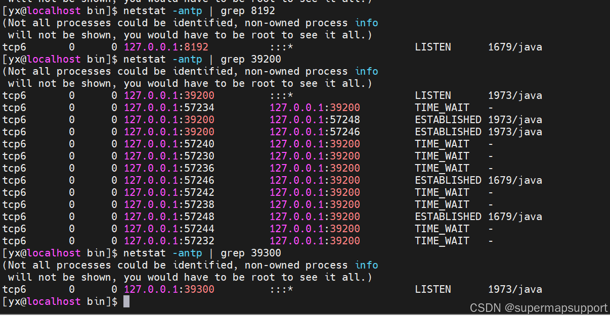Select foreign address 127.0.0.1:57246

(x=315, y=132)
